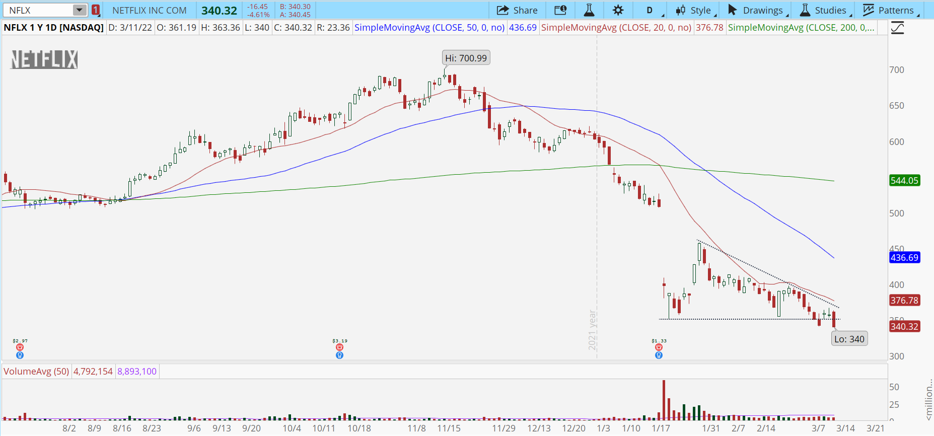Click the 600 level on the price axis
This screenshot has height=436, width=934.
[x=897, y=141]
